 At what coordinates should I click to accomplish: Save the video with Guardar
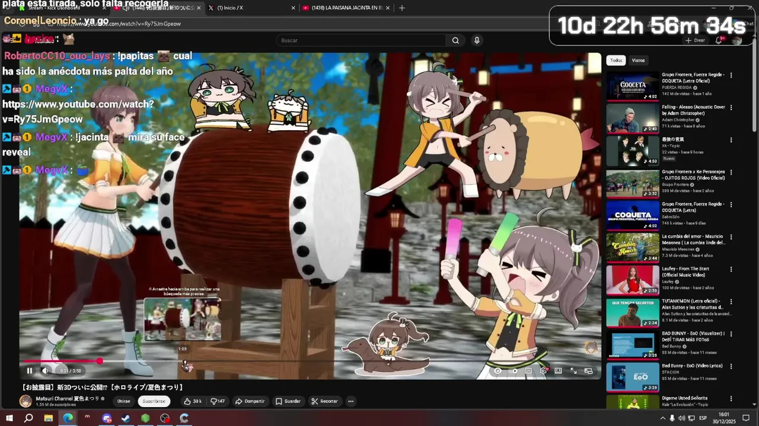pyautogui.click(x=288, y=401)
